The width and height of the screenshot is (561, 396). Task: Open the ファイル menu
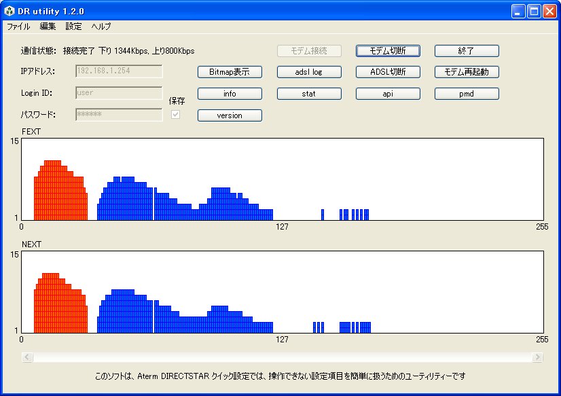pyautogui.click(x=18, y=26)
